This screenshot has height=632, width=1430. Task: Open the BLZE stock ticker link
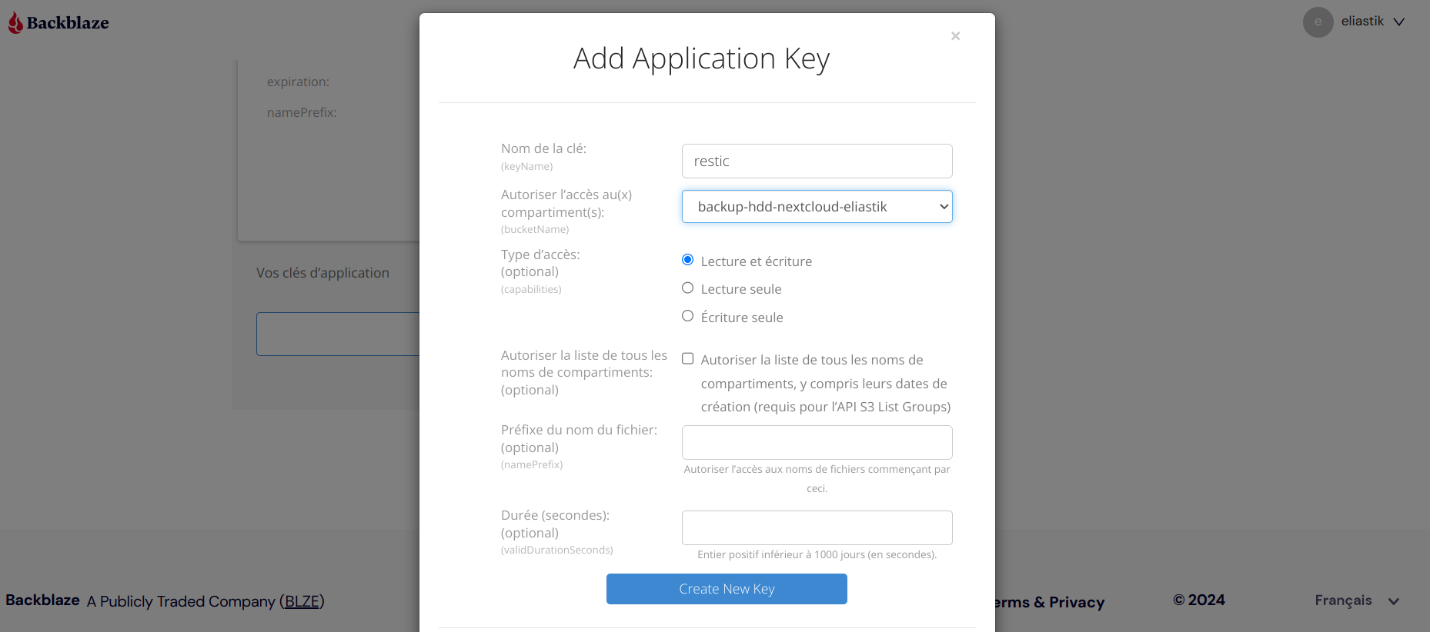pyautogui.click(x=302, y=601)
